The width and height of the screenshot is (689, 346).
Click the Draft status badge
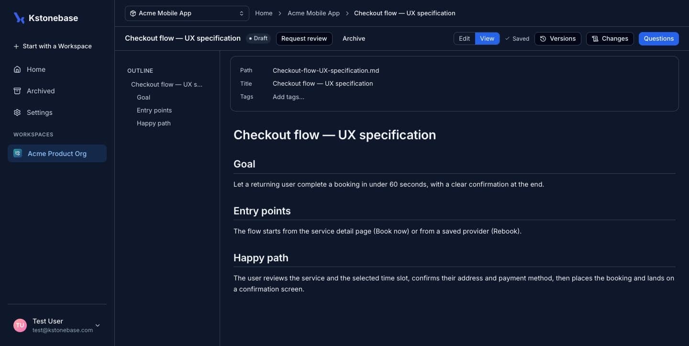258,38
